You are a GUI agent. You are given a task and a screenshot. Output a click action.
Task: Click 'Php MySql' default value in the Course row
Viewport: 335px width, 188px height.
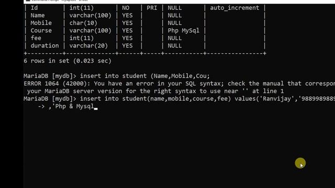[183, 30]
